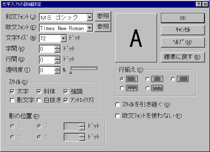
Task: Decrease 透明度 with the down spinner arrow
Action: click(57, 72)
